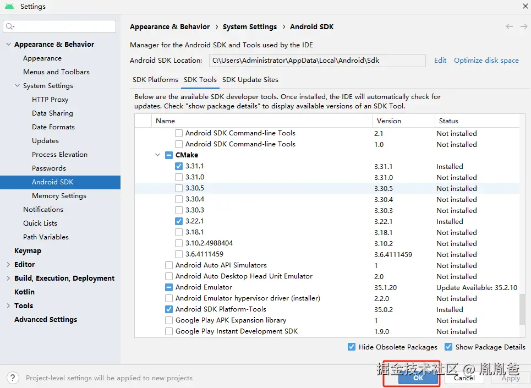The image size is (531, 388).
Task: Expand the Editor section
Action: (x=8, y=264)
